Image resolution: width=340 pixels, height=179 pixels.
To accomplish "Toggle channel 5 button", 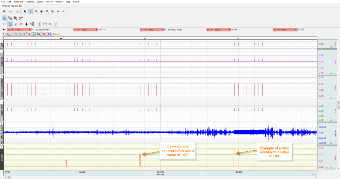I will [x=16, y=34].
